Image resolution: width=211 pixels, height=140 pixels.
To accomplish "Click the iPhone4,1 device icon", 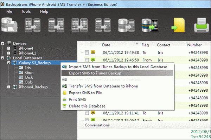I will (15, 53).
